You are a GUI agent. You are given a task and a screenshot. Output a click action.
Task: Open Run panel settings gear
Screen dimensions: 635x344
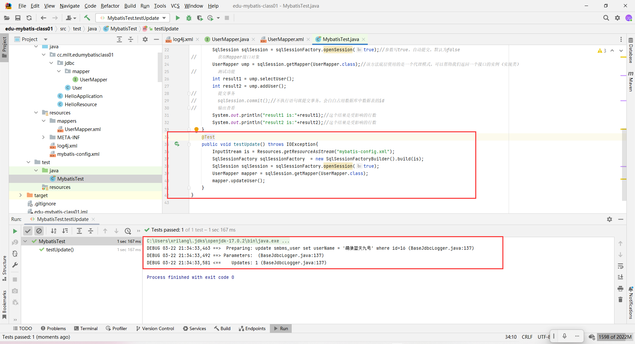coord(610,219)
